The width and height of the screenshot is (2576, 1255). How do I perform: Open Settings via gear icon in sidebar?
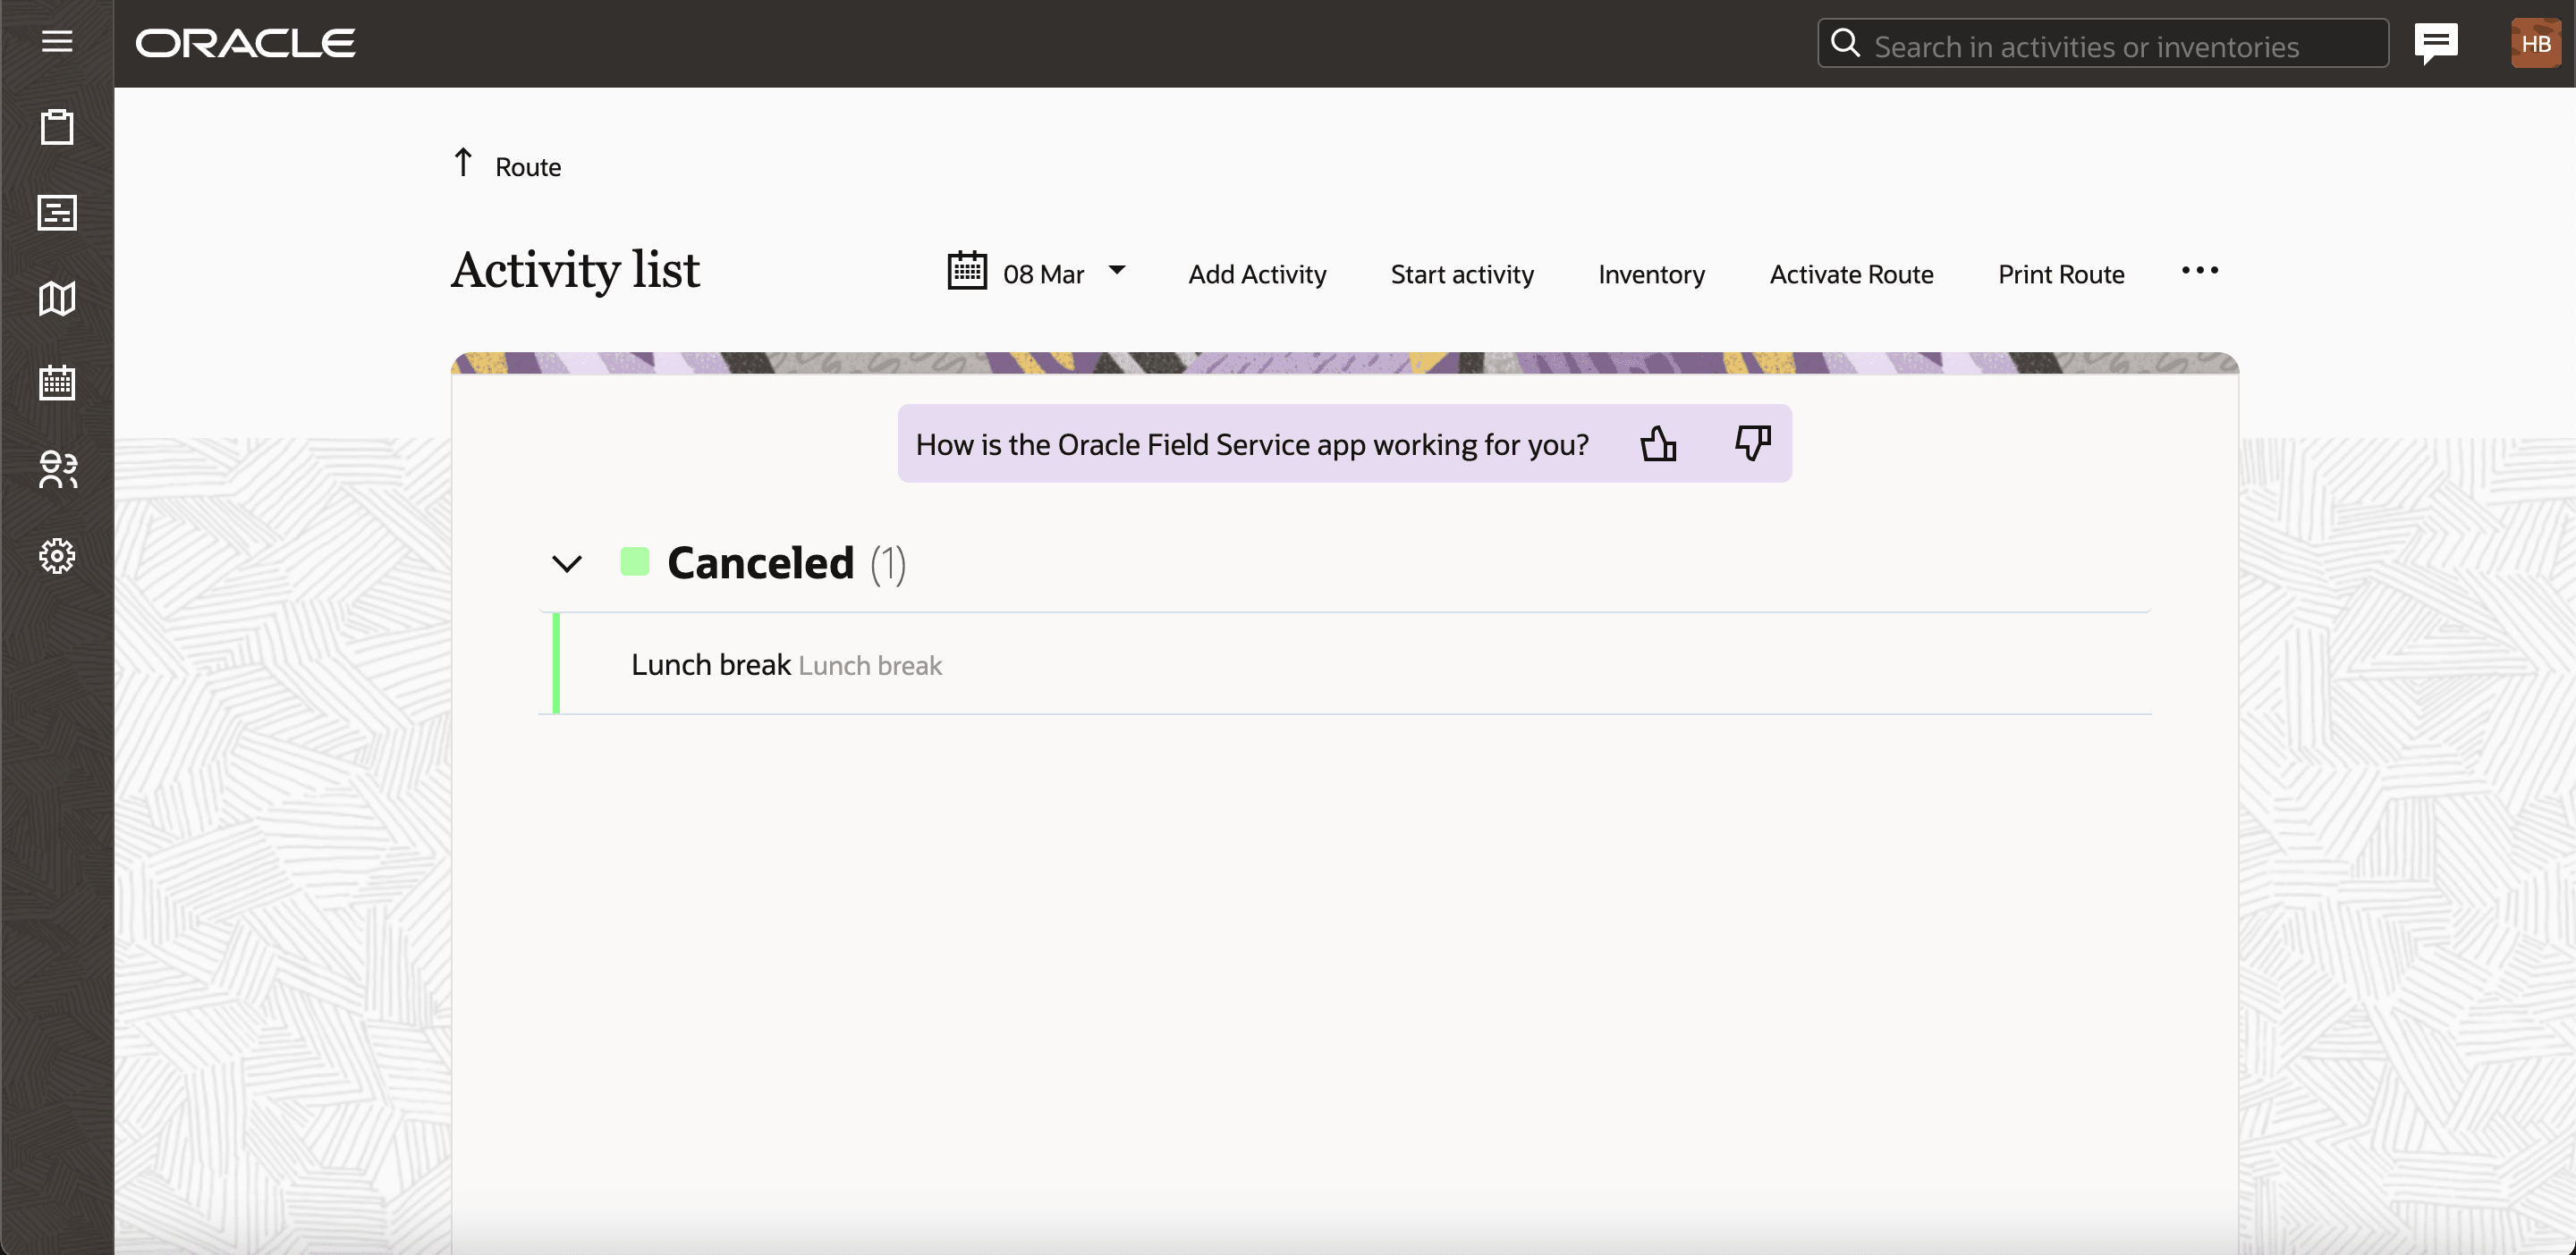click(56, 556)
